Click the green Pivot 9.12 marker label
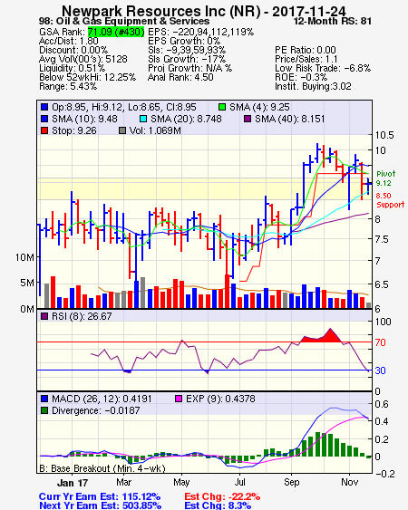Screen dimensions: 408x510 385,178
